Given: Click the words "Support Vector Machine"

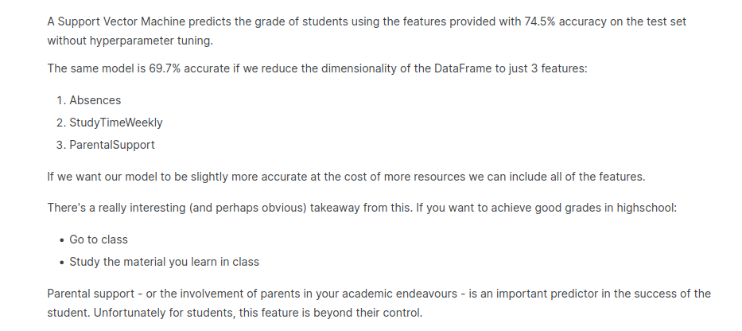Looking at the screenshot, I should tap(118, 21).
